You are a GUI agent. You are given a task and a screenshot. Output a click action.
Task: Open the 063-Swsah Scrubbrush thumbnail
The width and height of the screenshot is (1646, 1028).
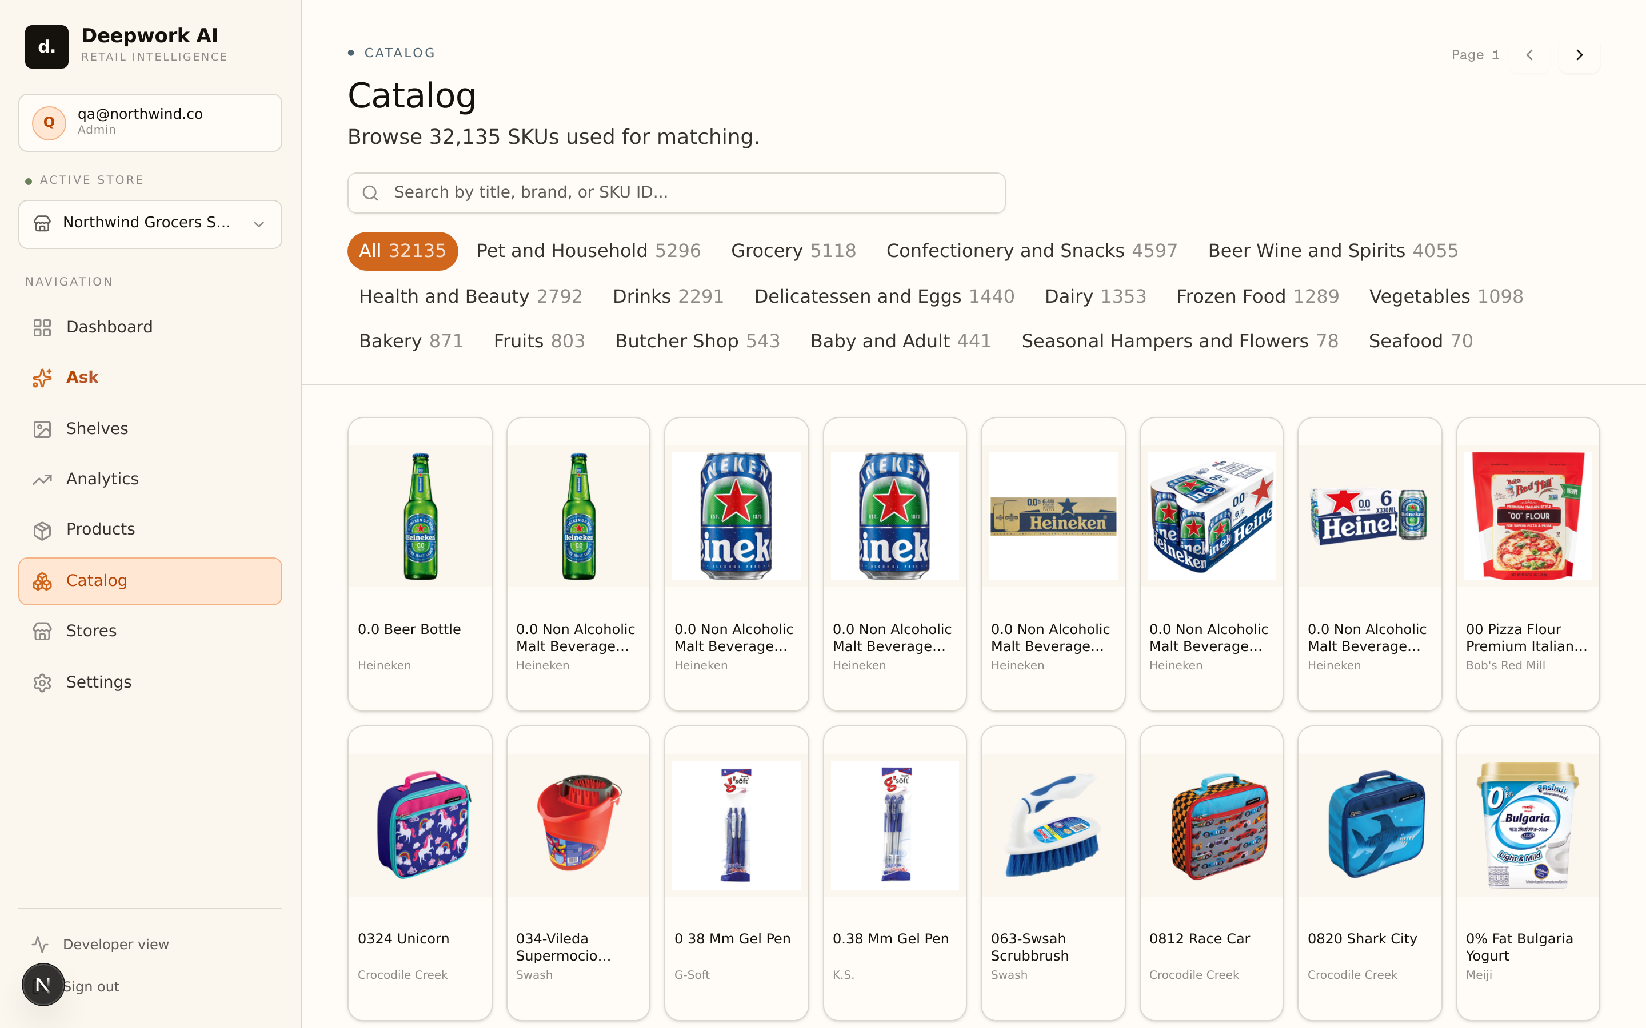coord(1053,825)
